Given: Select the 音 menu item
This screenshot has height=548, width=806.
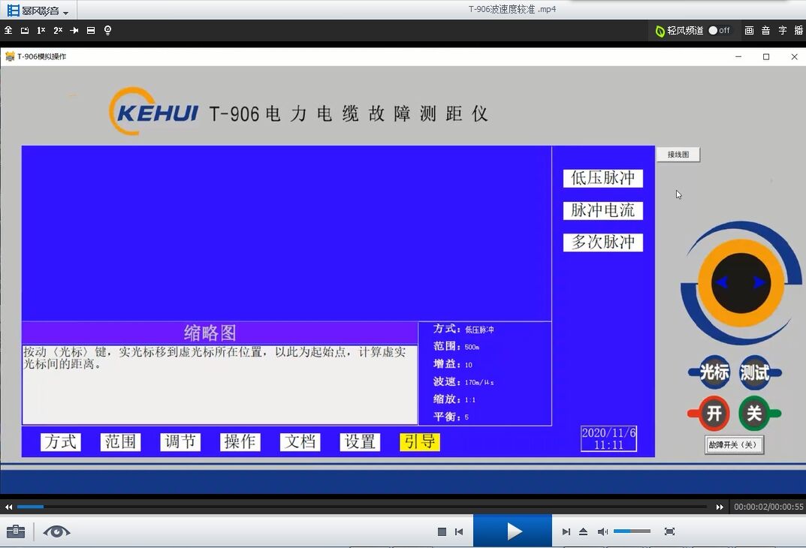Looking at the screenshot, I should (x=765, y=31).
